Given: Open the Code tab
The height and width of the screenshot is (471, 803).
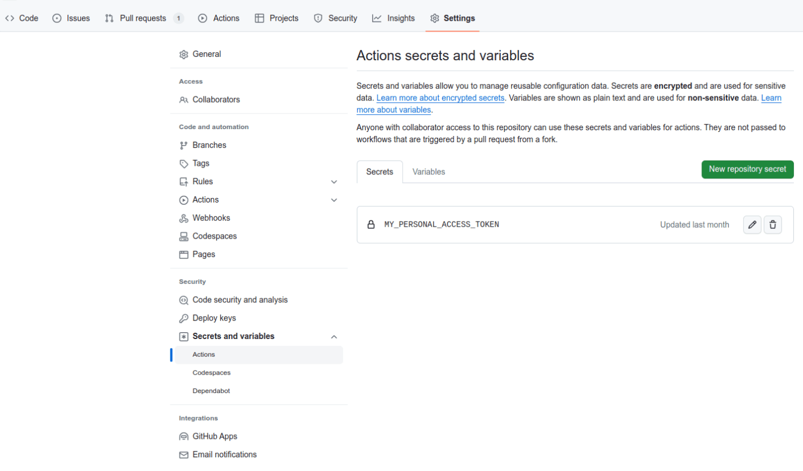Looking at the screenshot, I should coord(22,18).
